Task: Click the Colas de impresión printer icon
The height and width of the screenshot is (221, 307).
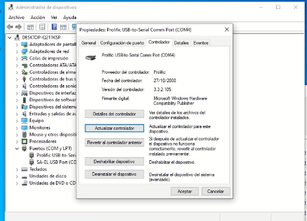Action: 24,58
